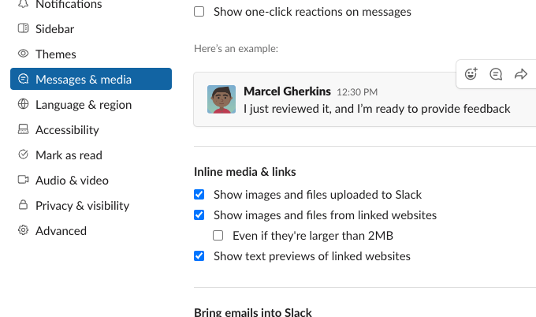Go to Language & region settings

[91, 104]
